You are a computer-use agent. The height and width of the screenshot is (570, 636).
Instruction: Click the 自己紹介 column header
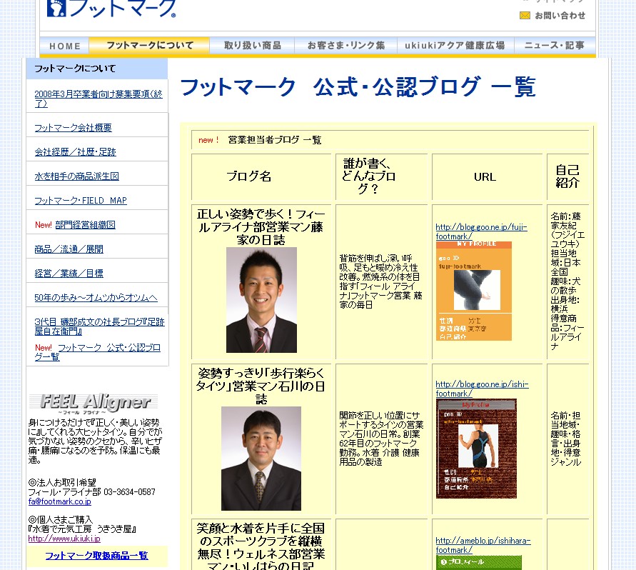pos(567,176)
